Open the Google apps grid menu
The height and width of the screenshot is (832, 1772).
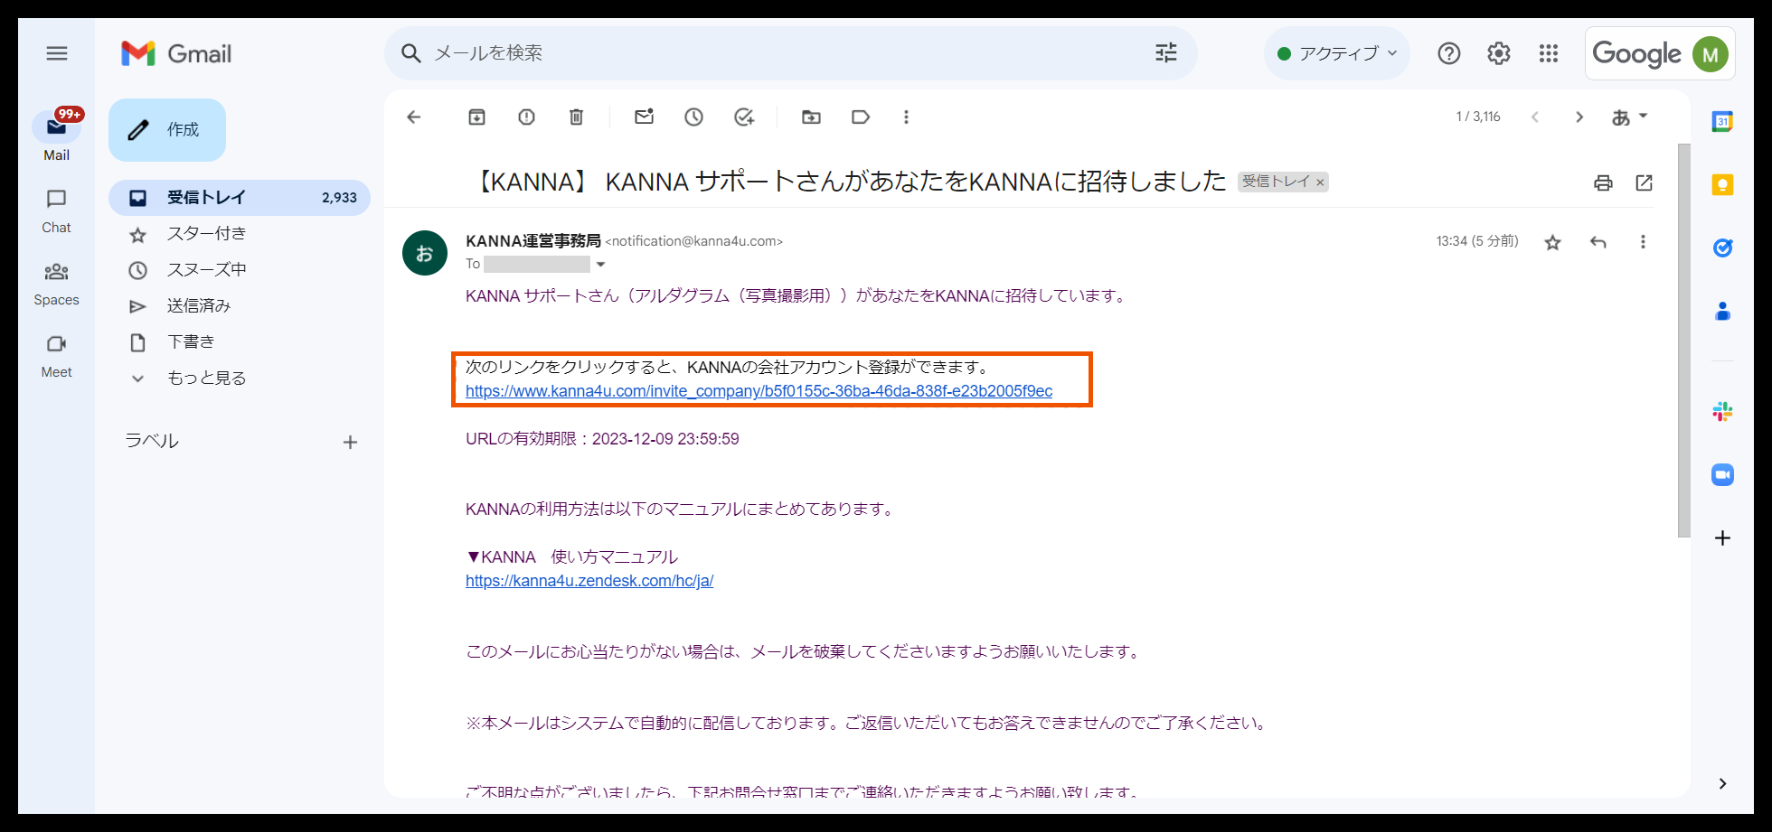1548,53
